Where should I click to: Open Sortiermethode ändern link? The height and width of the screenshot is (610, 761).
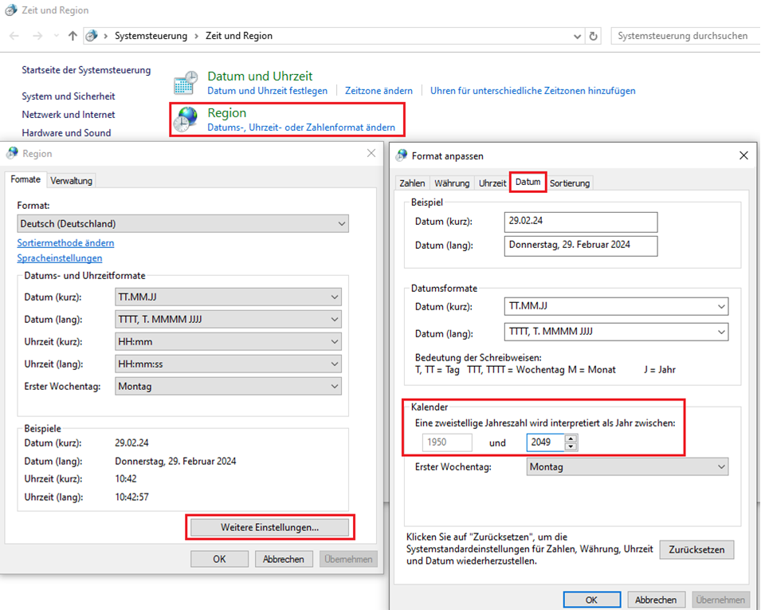click(x=65, y=243)
